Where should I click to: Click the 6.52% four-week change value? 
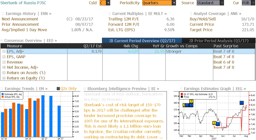(133, 51)
